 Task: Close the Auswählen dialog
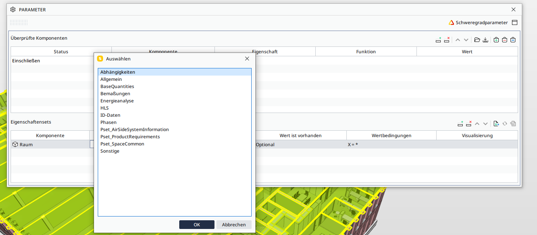pyautogui.click(x=247, y=59)
